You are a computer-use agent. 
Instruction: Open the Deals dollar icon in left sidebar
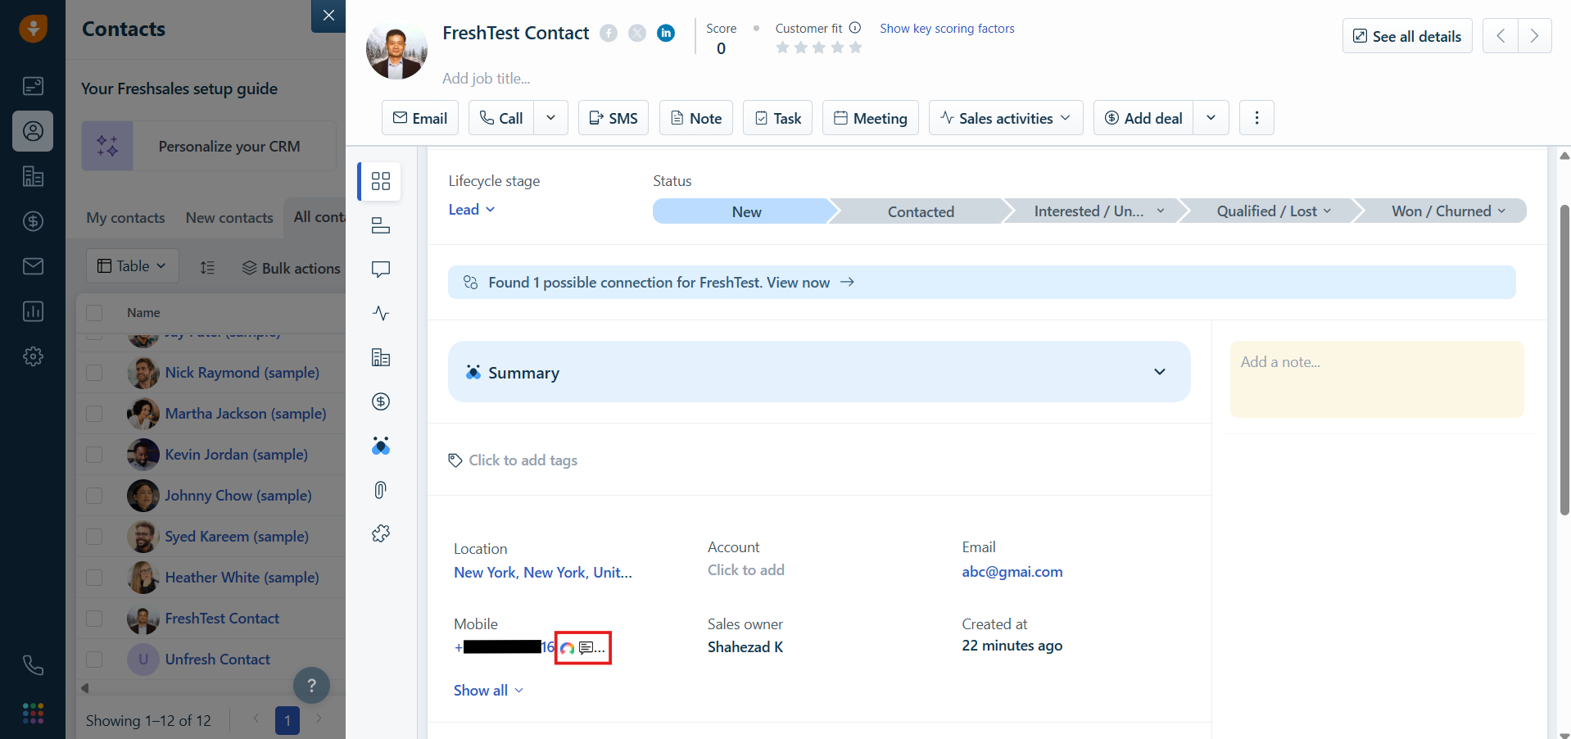click(x=33, y=221)
